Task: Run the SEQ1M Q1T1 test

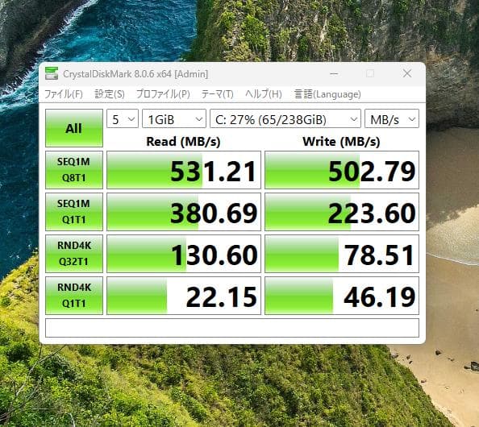Action: pyautogui.click(x=74, y=212)
